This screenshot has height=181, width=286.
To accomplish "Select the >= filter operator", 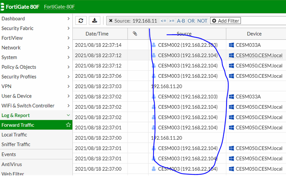I will (x=172, y=21).
